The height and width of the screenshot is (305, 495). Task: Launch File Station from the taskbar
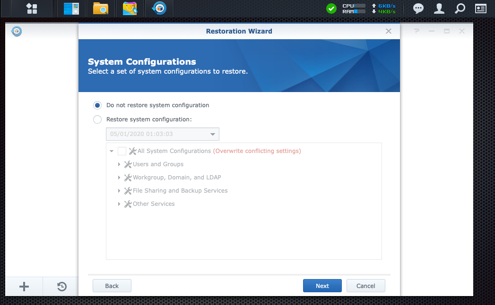(x=101, y=8)
